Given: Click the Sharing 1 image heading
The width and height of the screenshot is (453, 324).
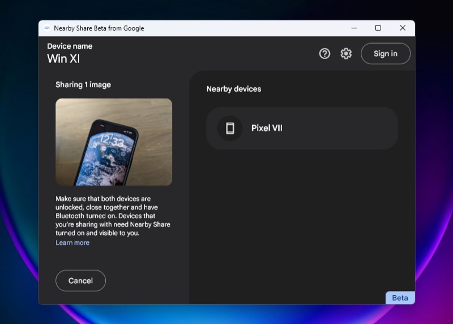Looking at the screenshot, I should (83, 85).
